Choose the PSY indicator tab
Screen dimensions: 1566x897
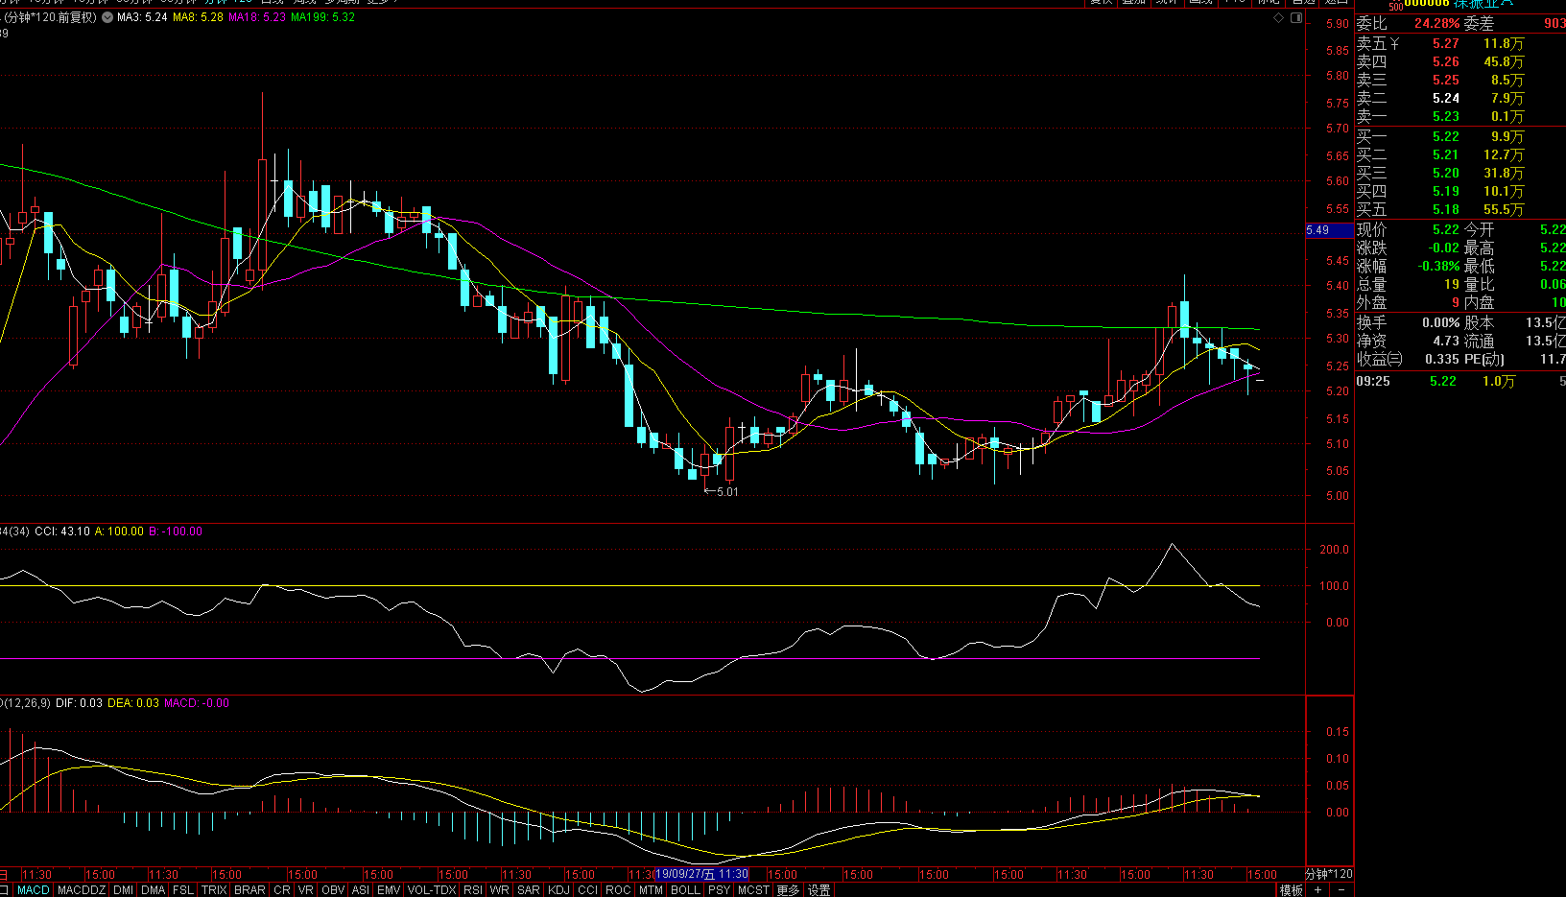[x=719, y=890]
